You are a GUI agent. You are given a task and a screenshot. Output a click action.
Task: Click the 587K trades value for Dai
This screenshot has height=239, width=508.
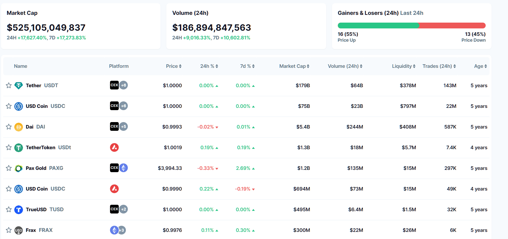pos(450,127)
